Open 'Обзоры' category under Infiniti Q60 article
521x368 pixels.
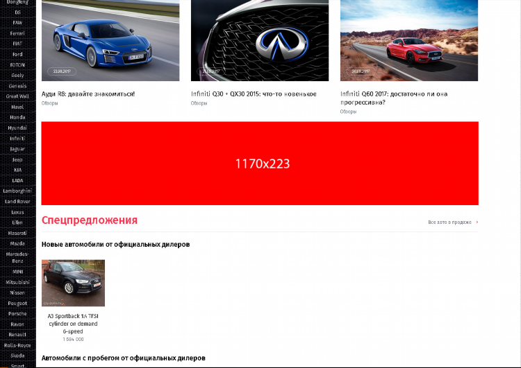(348, 112)
